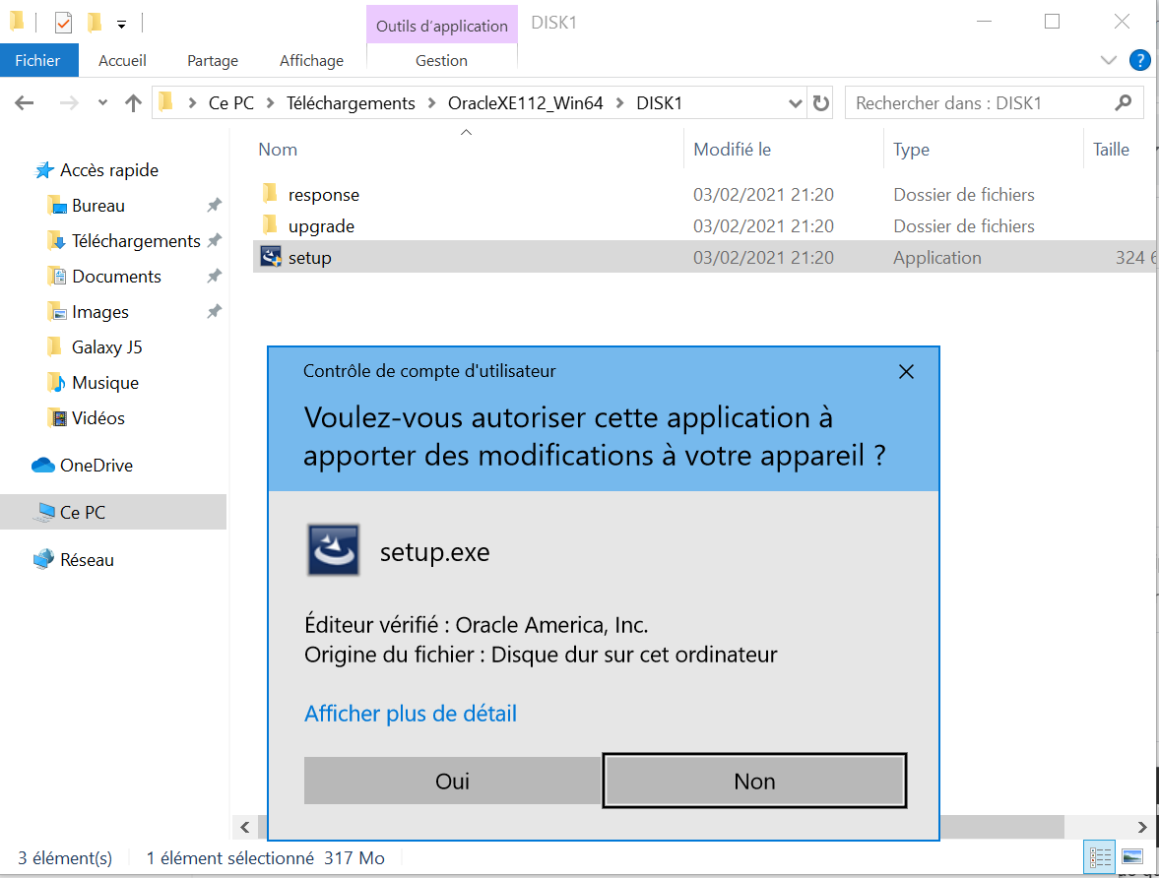This screenshot has width=1159, height=878.
Task: Open address bar history dropdown
Action: (x=796, y=102)
